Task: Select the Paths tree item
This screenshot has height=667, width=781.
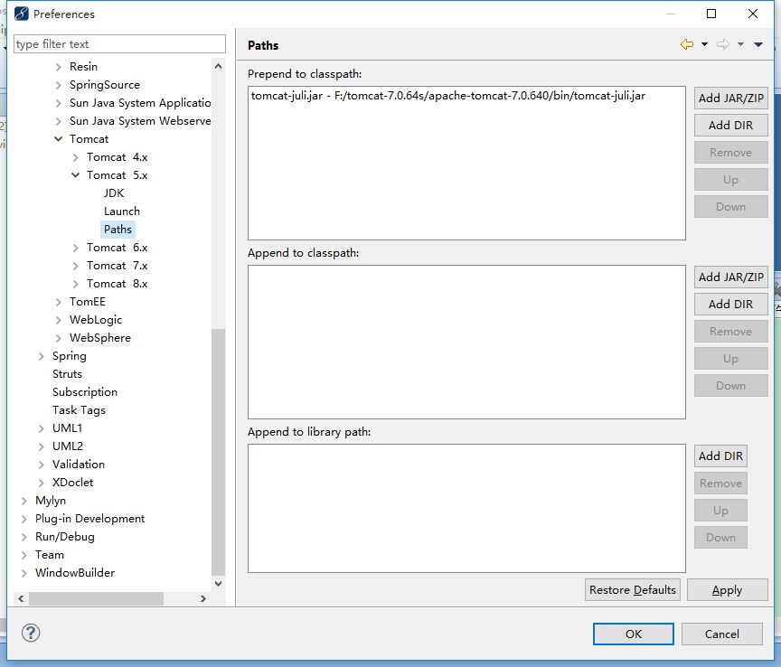Action: tap(118, 230)
